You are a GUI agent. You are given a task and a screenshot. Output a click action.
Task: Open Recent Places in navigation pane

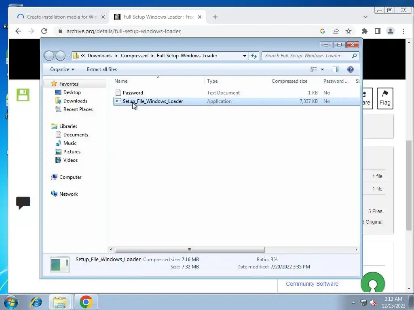(78, 109)
